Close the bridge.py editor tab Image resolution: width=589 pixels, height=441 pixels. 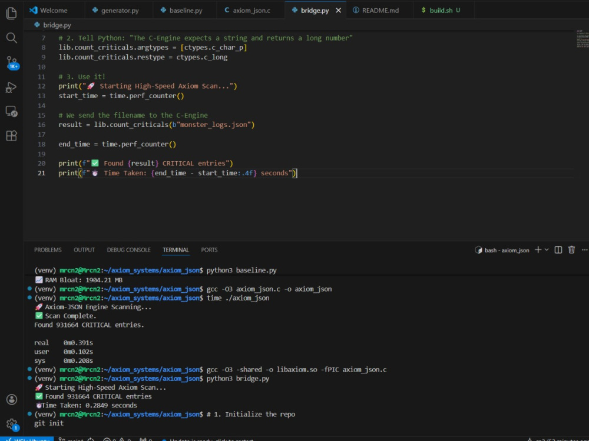tap(339, 11)
